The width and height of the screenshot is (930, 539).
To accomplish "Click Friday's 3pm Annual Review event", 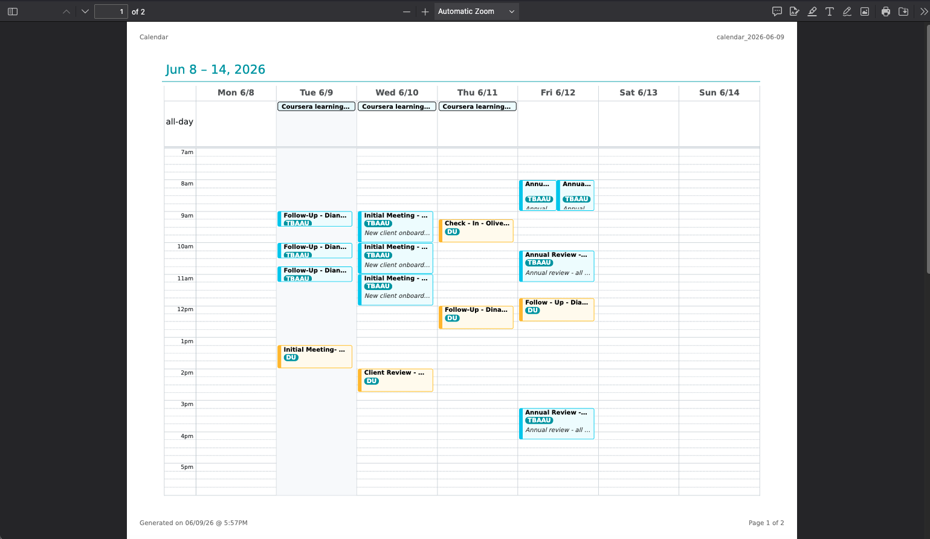I will coord(557,424).
